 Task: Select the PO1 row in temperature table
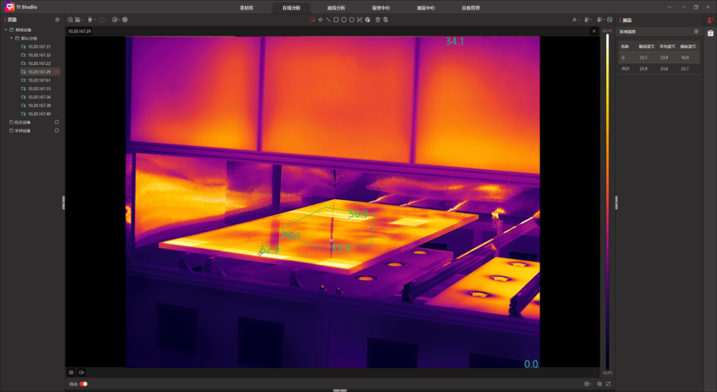(659, 68)
